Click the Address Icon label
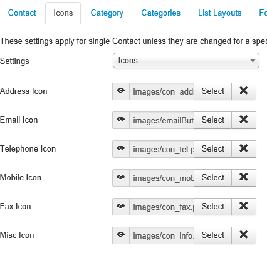This screenshot has width=267, height=253. tap(24, 91)
